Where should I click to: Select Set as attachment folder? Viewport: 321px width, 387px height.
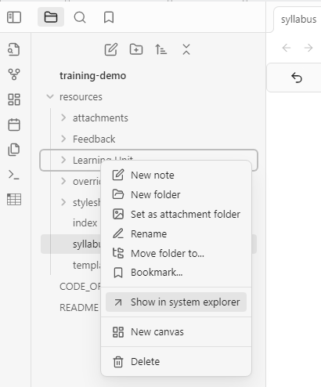point(176,215)
